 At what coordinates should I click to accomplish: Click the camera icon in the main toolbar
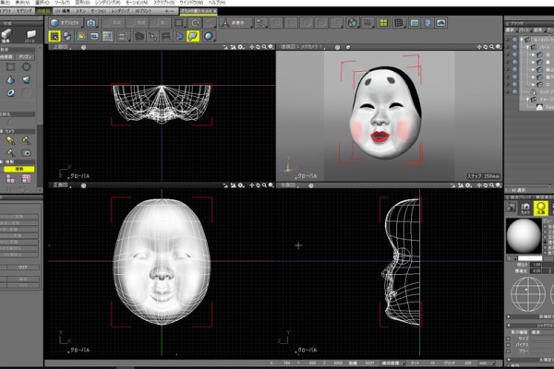pos(90,23)
